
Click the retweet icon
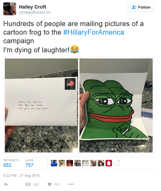[28, 184]
